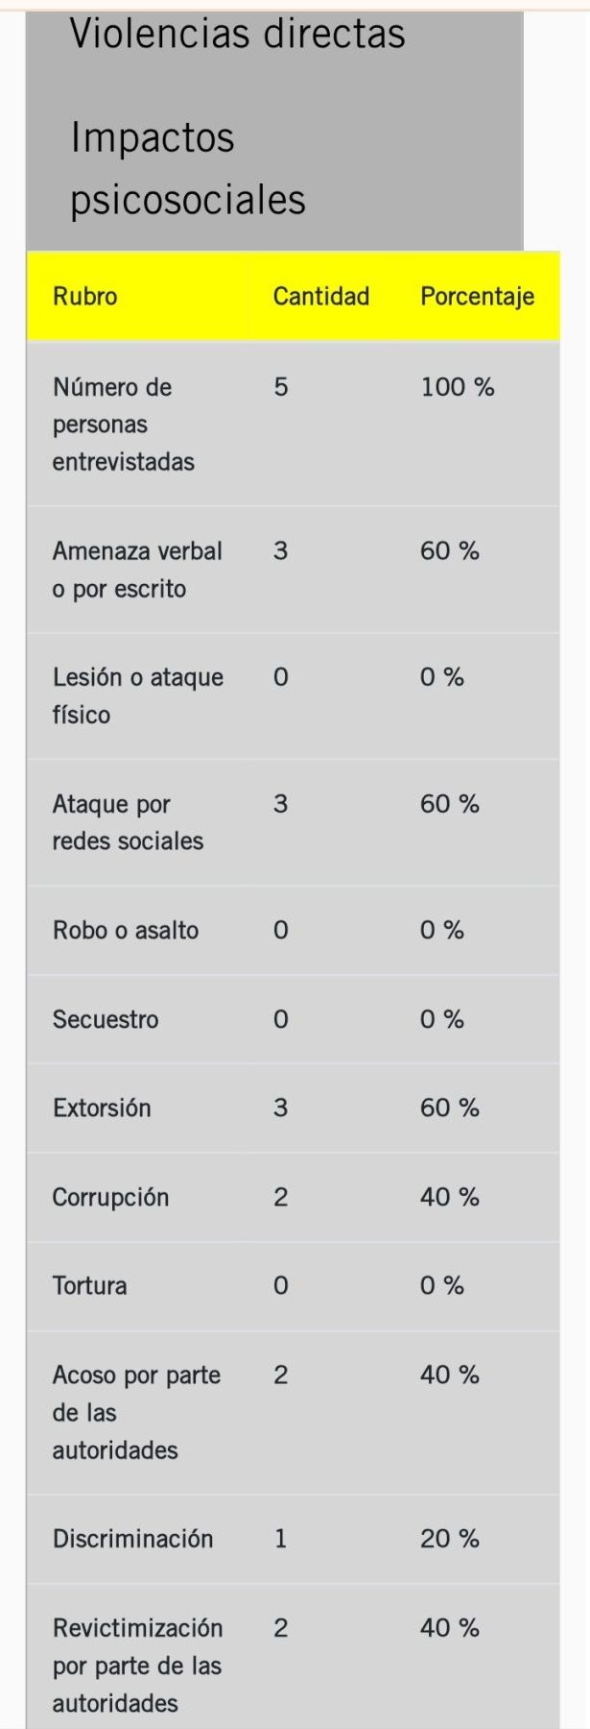Click the "Tortura" row label
This screenshot has height=1729, width=590.
89,1285
